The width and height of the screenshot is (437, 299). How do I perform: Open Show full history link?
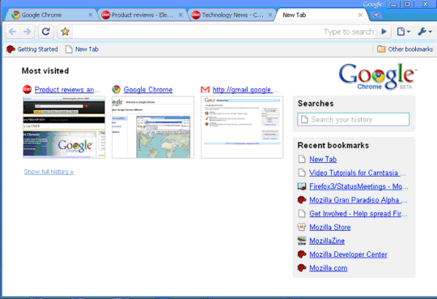coord(49,172)
